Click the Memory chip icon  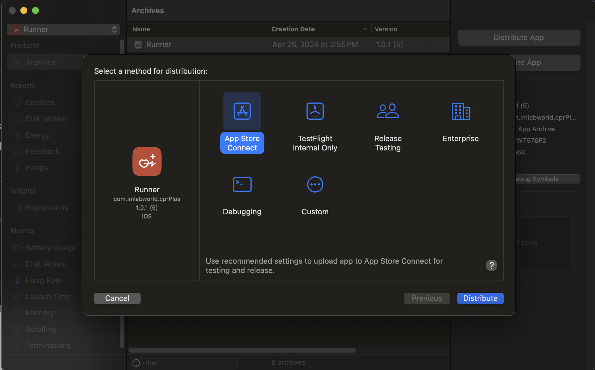pyautogui.click(x=17, y=313)
